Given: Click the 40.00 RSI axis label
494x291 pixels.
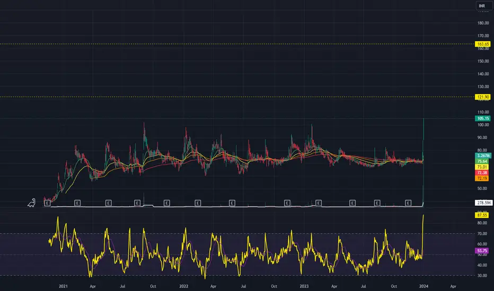Looking at the screenshot, I should 482,265.
